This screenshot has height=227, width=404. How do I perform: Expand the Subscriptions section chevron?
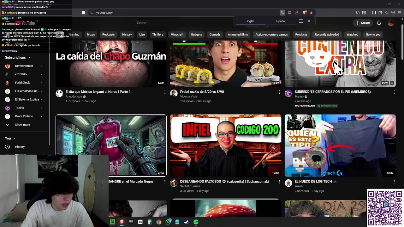pyautogui.click(x=29, y=57)
